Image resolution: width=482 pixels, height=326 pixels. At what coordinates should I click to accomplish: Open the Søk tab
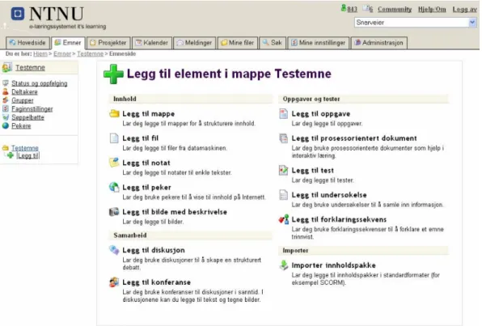click(273, 43)
